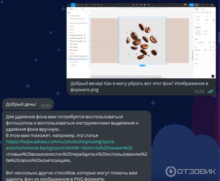Screen dimensions: 220x181
Task: Open the helpx.adobe.com remove-background link
Action: point(60,142)
